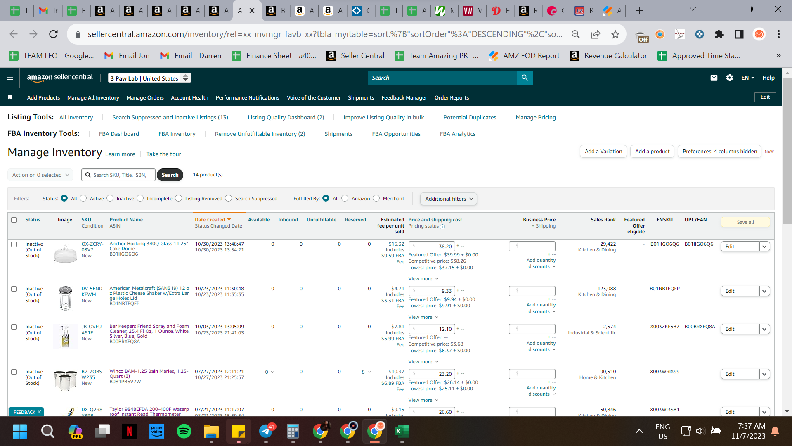The width and height of the screenshot is (792, 446).
Task: Open the Seller Central hamburger menu
Action: (10, 78)
